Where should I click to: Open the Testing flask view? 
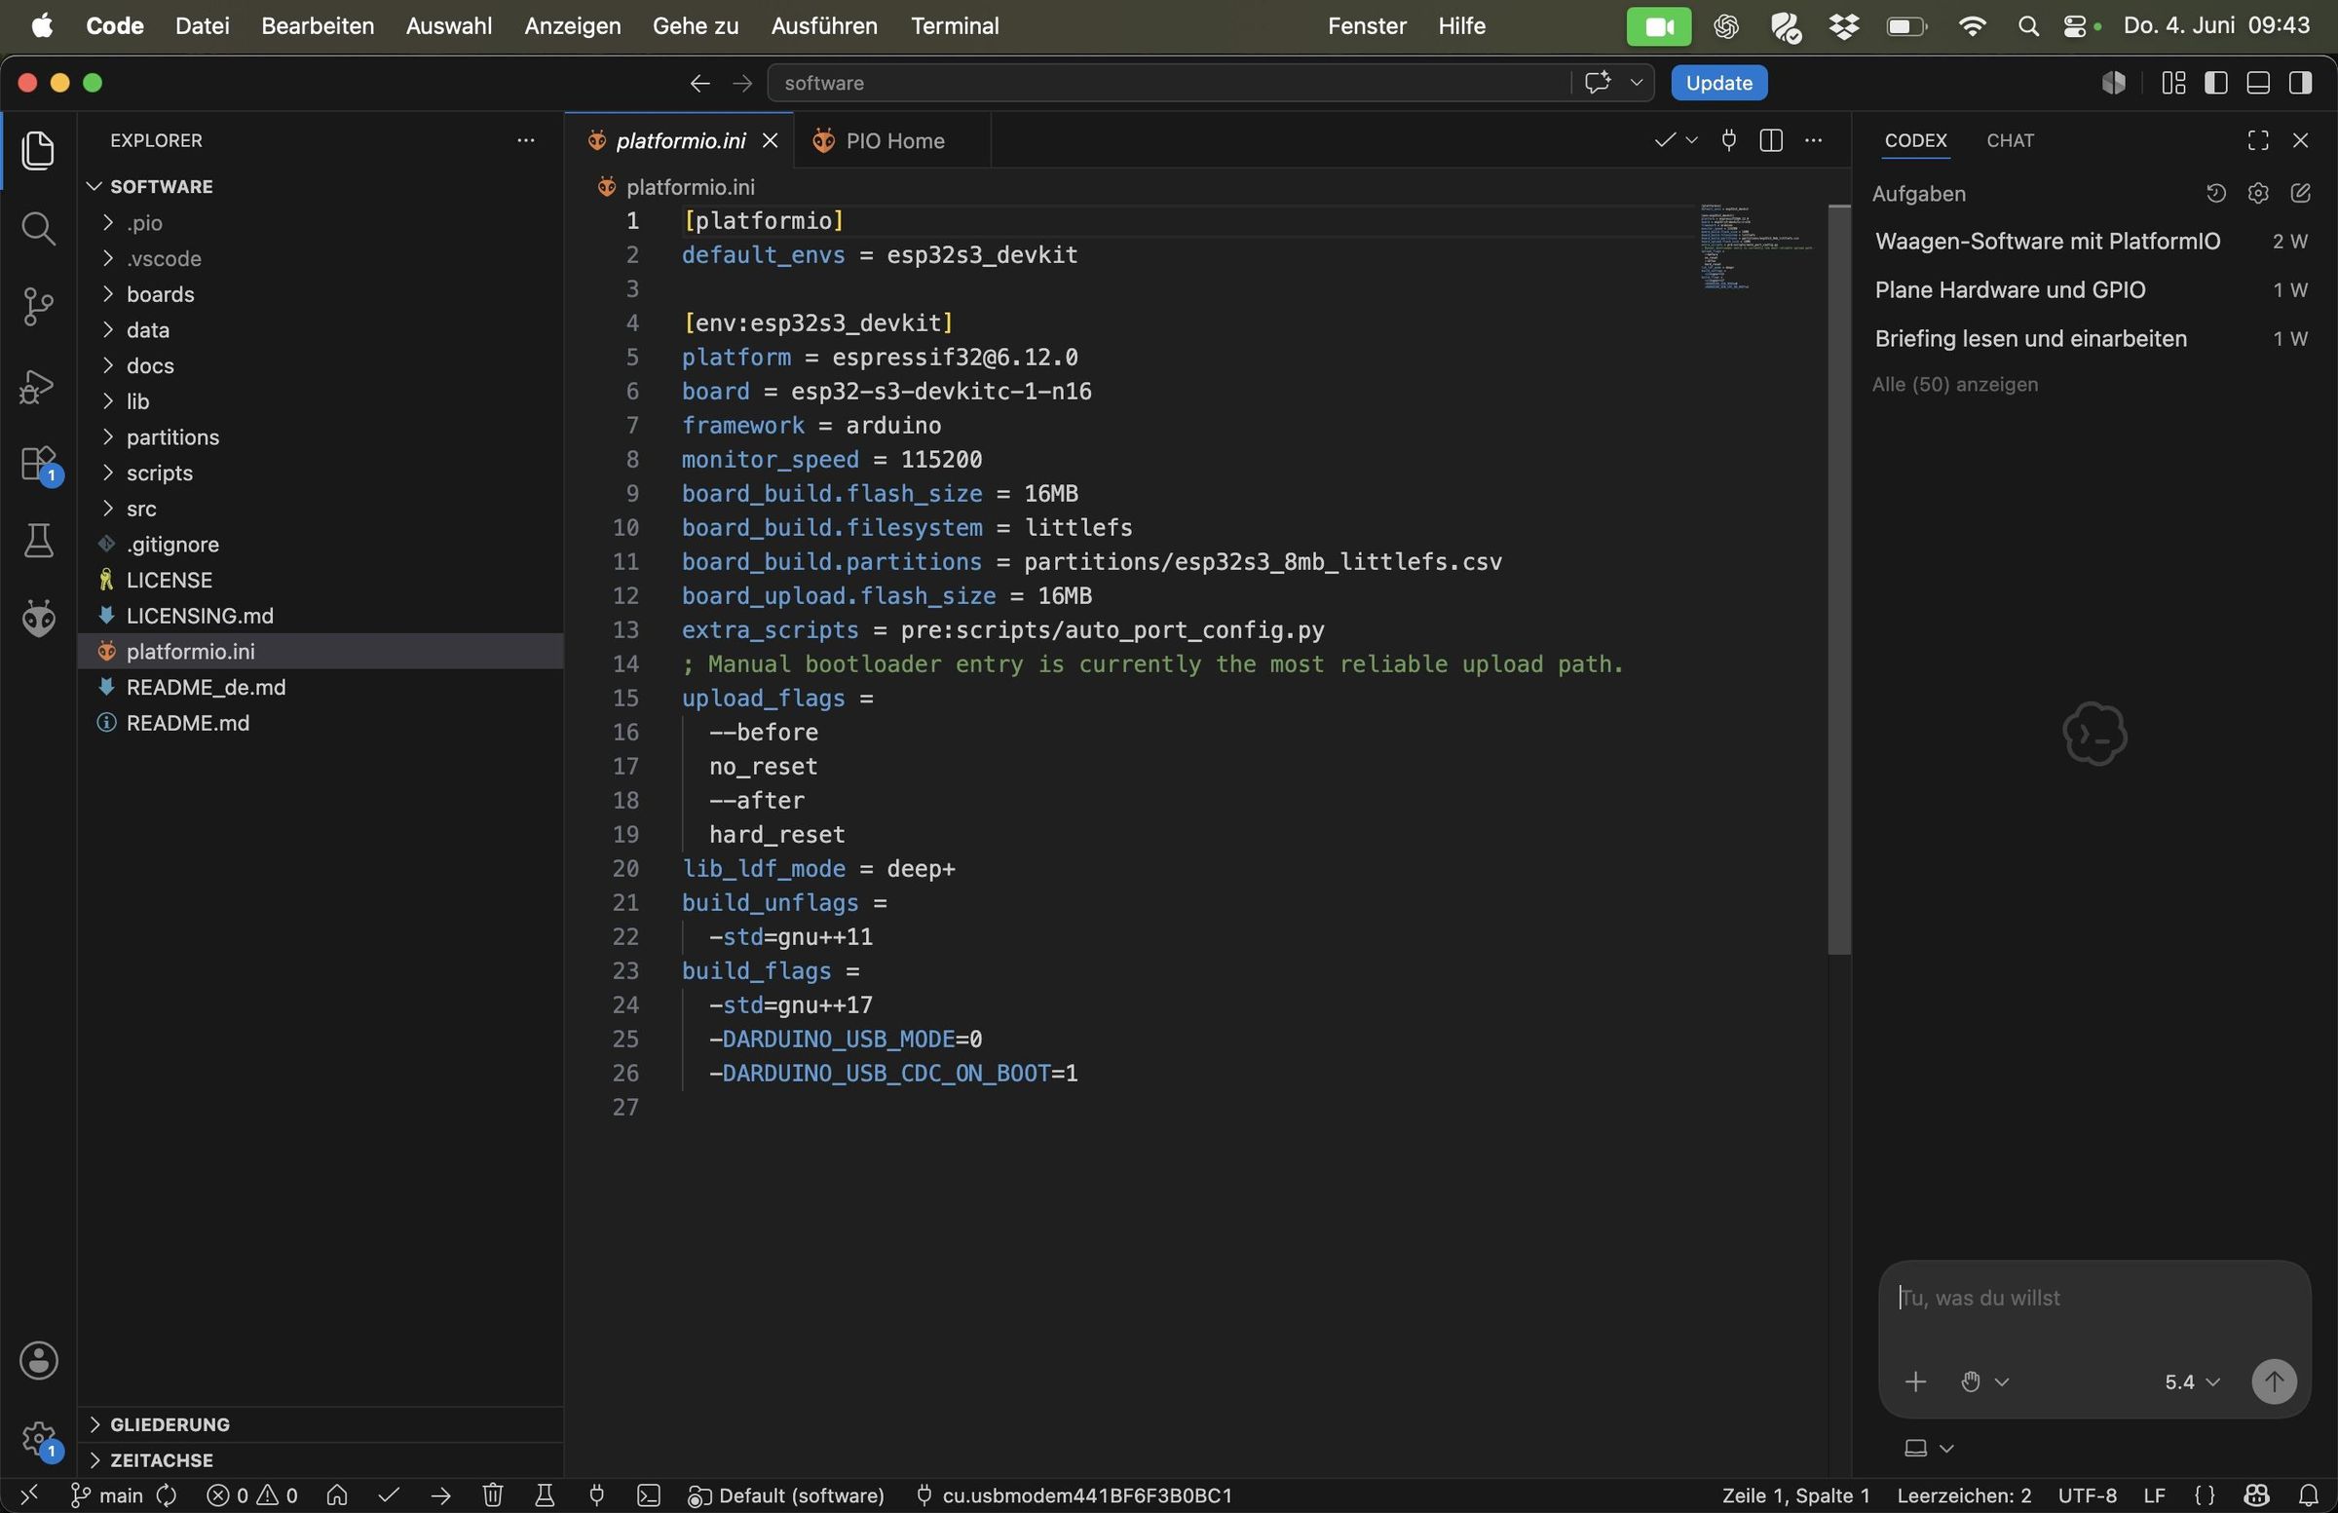click(x=38, y=541)
